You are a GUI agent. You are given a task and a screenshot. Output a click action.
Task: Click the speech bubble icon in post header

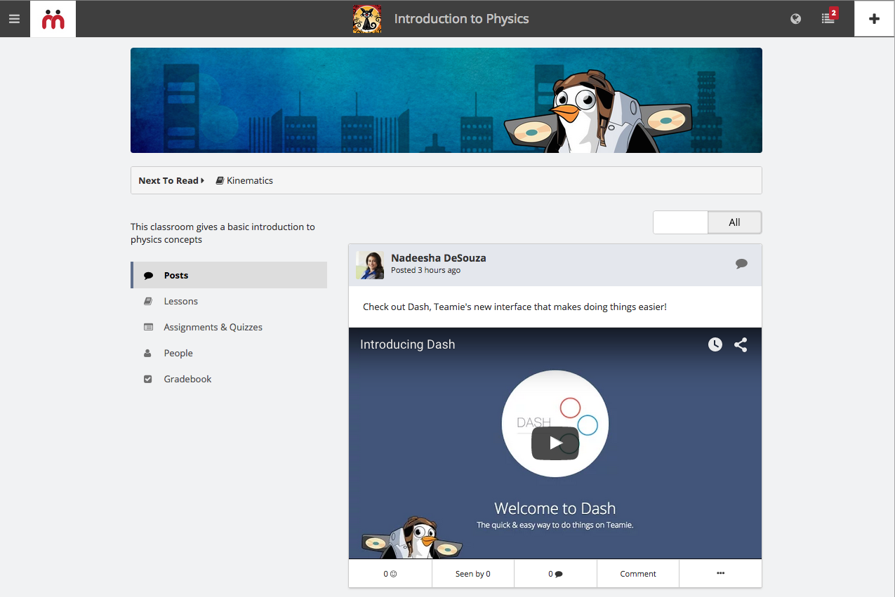pyautogui.click(x=741, y=264)
